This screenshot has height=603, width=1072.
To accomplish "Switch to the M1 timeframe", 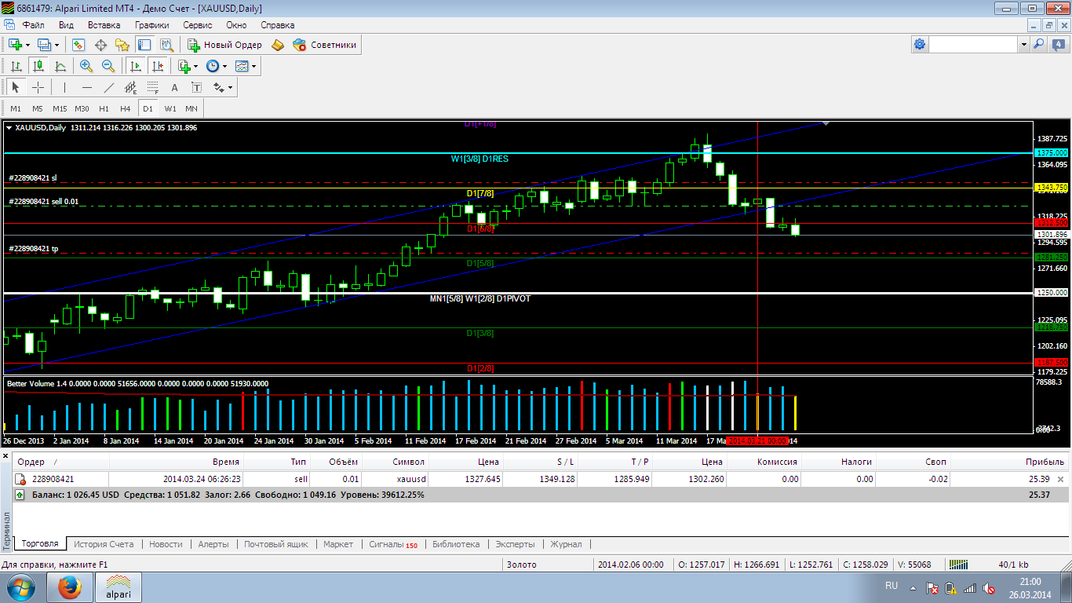I will click(x=16, y=108).
